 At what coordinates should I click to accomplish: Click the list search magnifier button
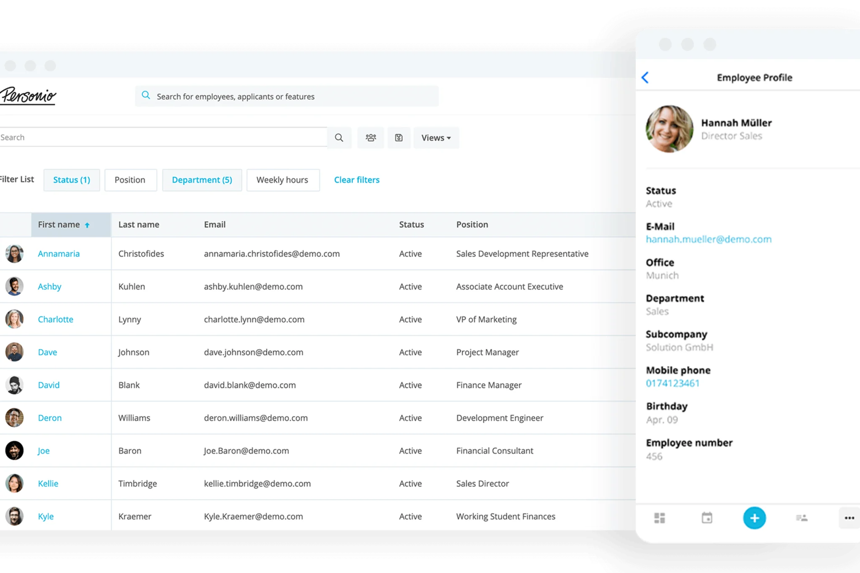click(x=339, y=138)
